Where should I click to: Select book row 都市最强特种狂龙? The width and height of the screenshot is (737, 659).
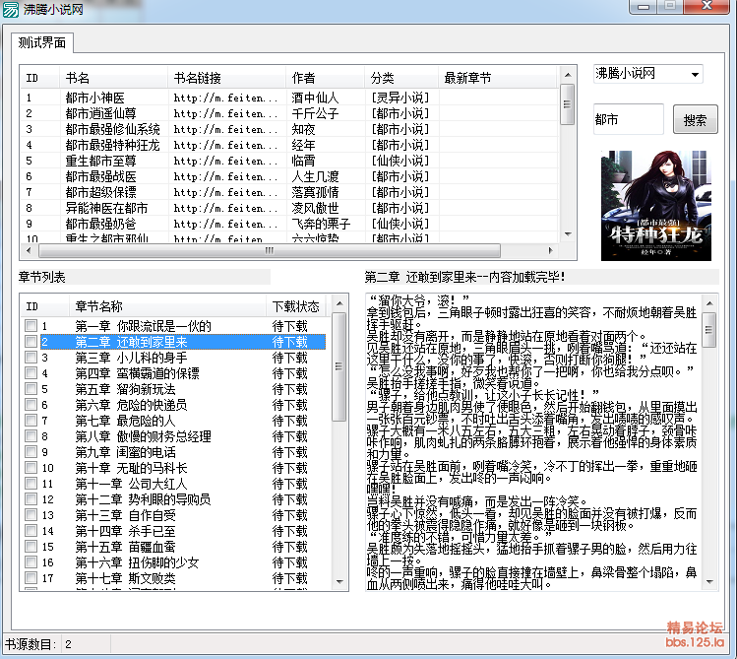click(x=289, y=145)
